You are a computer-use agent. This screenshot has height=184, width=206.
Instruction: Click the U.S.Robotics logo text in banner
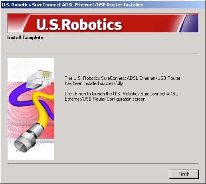(x=79, y=25)
